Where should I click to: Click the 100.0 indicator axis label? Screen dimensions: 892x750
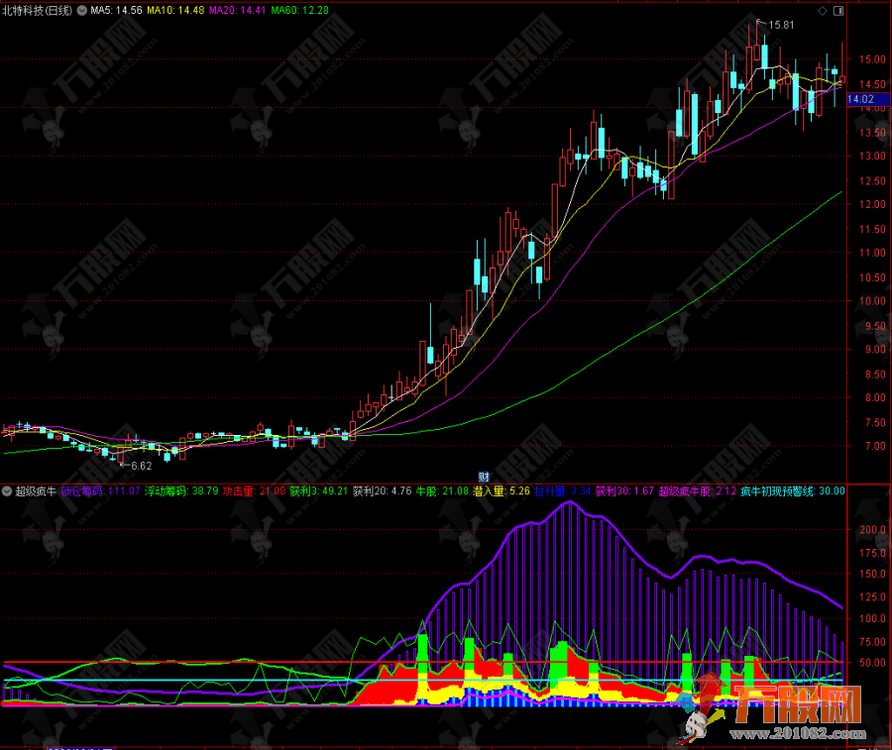(872, 618)
